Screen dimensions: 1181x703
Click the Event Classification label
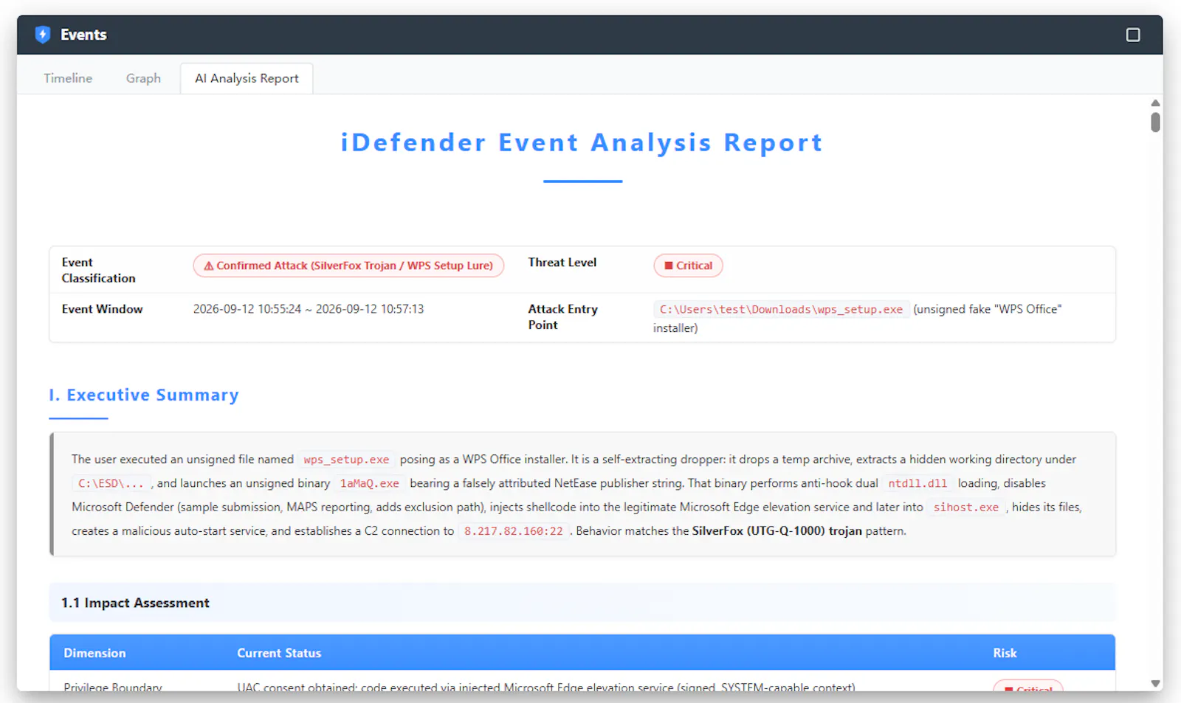[x=98, y=270]
